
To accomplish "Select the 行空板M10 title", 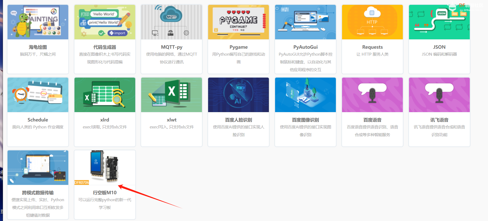I will pyautogui.click(x=105, y=193).
